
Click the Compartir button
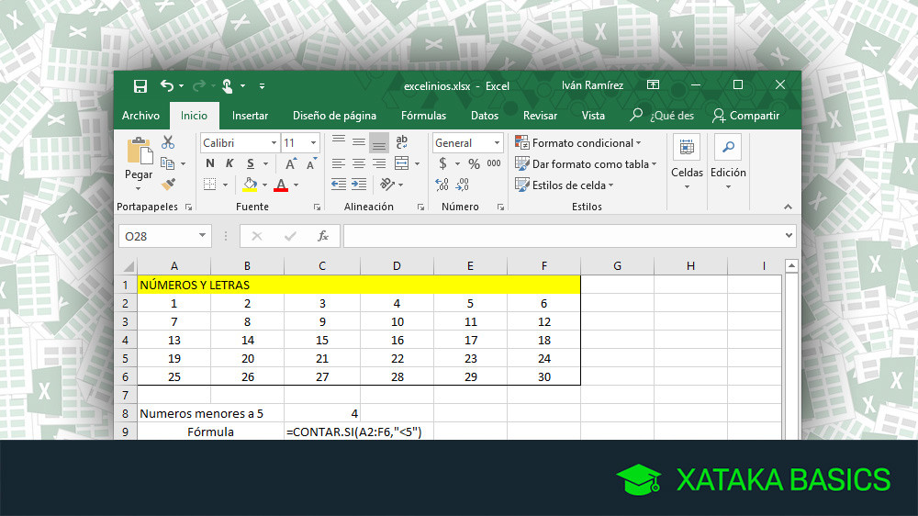pos(745,116)
